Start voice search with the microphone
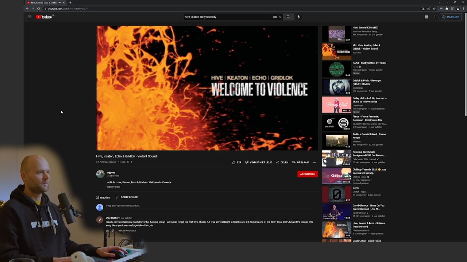This screenshot has width=467, height=262. (x=298, y=17)
